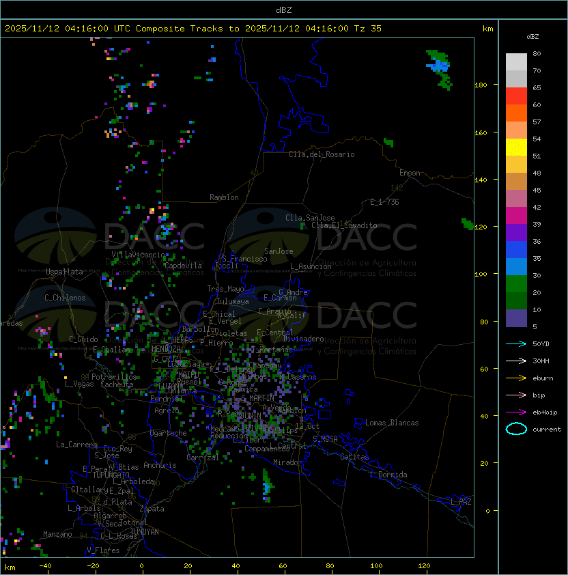Pick the light blue 30–35 dBZ band
The image size is (568, 575).
point(516,266)
